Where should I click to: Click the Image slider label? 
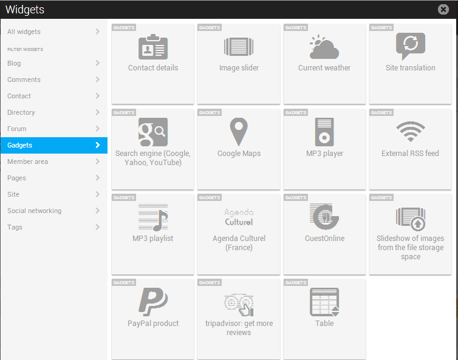[x=239, y=68]
